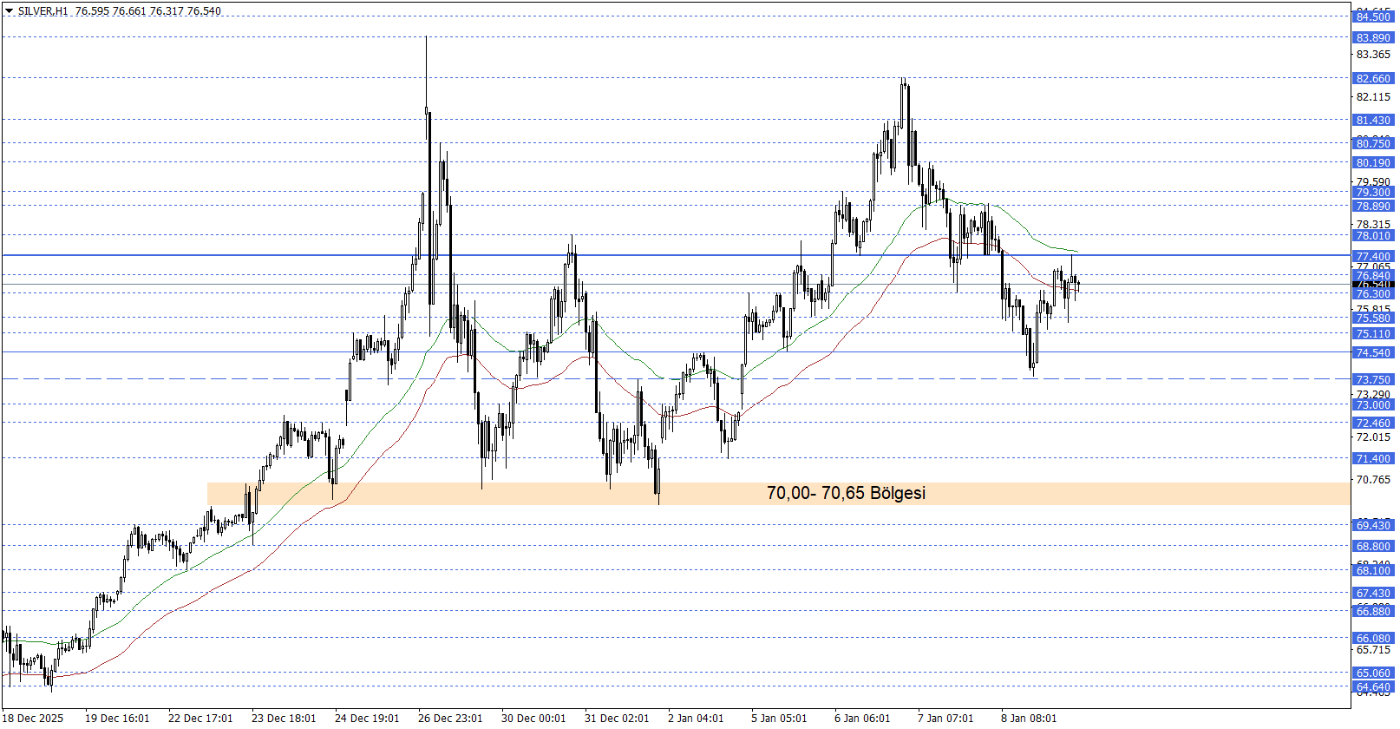Select the '26 Dec 23:01' time label
Screen dimensions: 1400x729
[450, 718]
